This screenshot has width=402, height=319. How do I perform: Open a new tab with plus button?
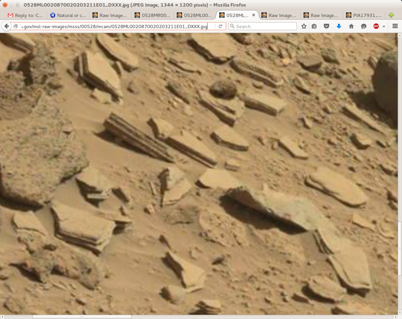(x=391, y=15)
